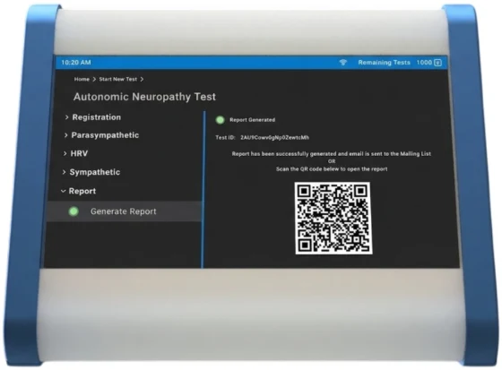Click the report QR code

[333, 219]
